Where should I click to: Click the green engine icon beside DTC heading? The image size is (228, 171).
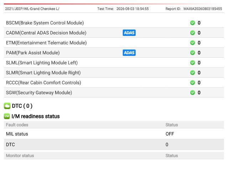tap(7, 106)
